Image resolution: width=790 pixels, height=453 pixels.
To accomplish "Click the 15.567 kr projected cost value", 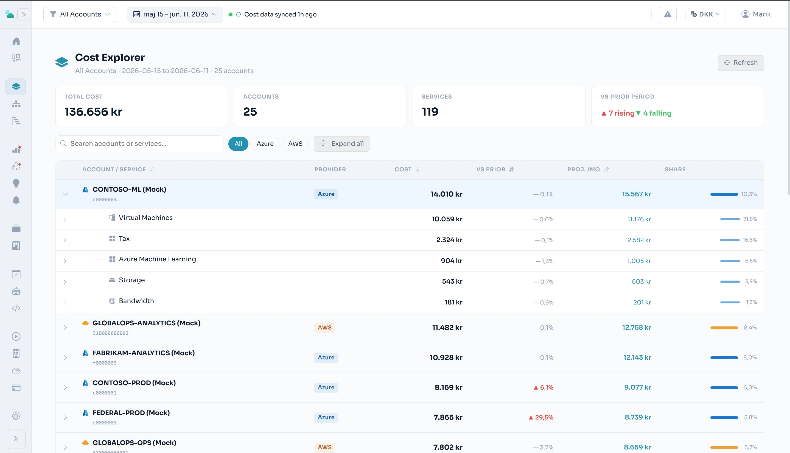I will [x=636, y=194].
